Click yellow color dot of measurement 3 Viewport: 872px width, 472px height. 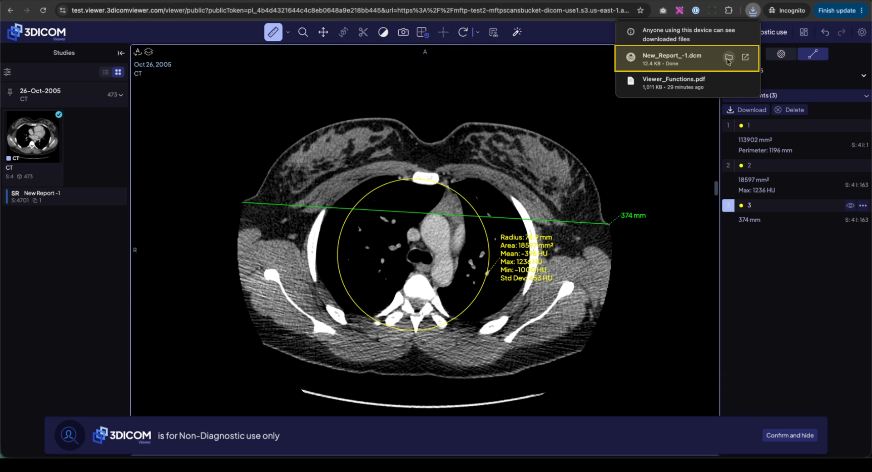pos(741,206)
